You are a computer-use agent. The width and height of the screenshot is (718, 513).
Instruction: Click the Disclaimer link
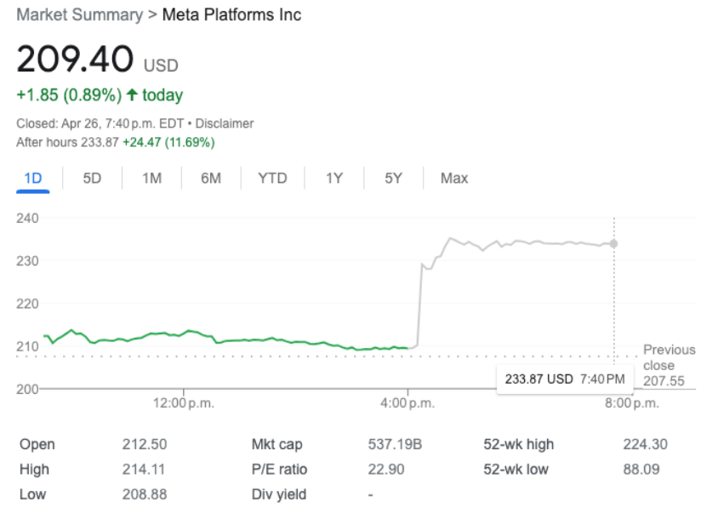click(225, 123)
